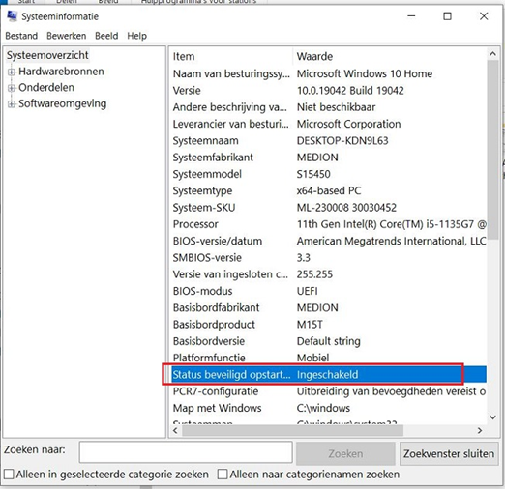Select the Systeemnaam row
Image resolution: width=505 pixels, height=489 pixels.
328,141
